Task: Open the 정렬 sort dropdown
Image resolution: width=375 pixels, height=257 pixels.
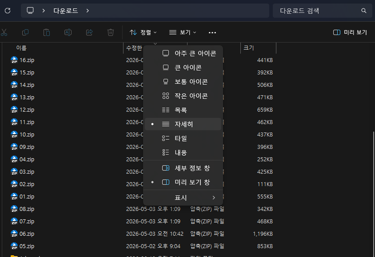Action: click(x=143, y=32)
